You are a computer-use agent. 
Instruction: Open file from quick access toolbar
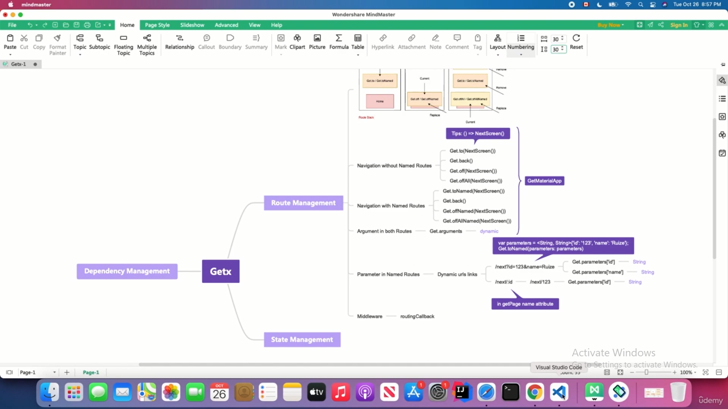coord(66,25)
